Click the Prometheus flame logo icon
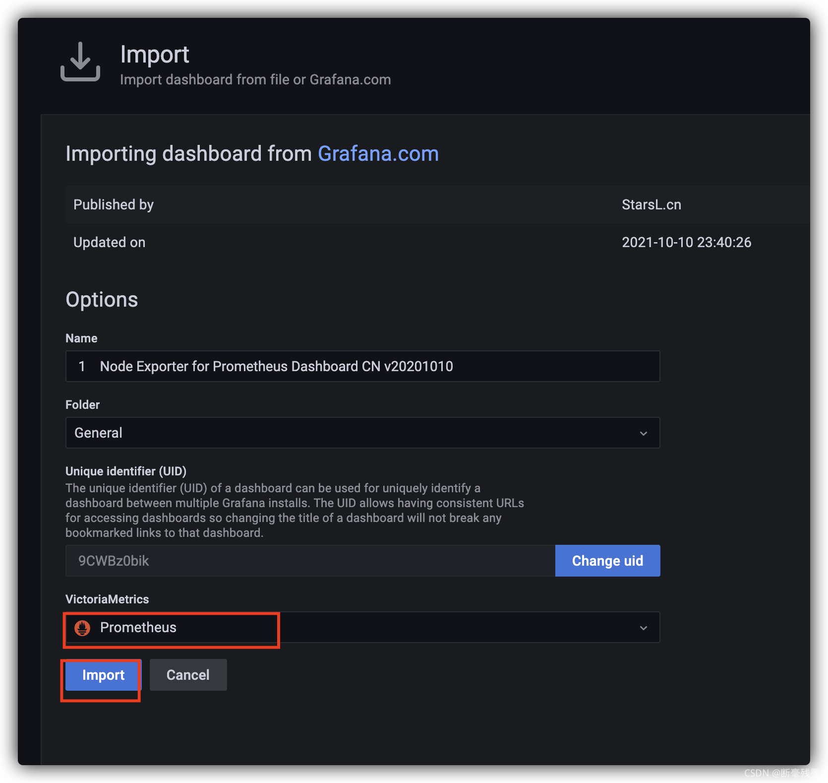 (82, 628)
